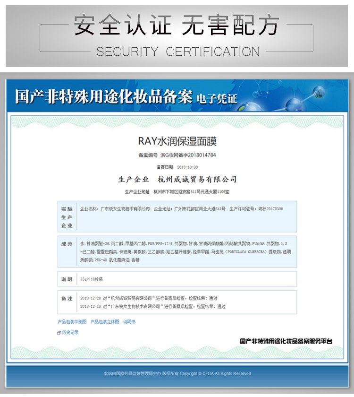Click the 安全认证 无害配方 banner heading
The width and height of the screenshot is (354, 397).
pyautogui.click(x=177, y=25)
